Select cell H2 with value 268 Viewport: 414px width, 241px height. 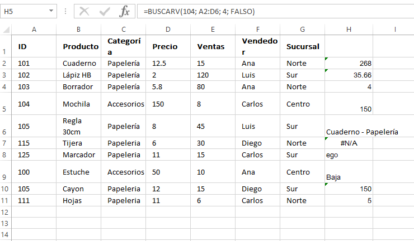[x=349, y=63]
